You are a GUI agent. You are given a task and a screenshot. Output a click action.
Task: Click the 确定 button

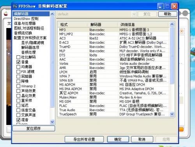[118, 140]
